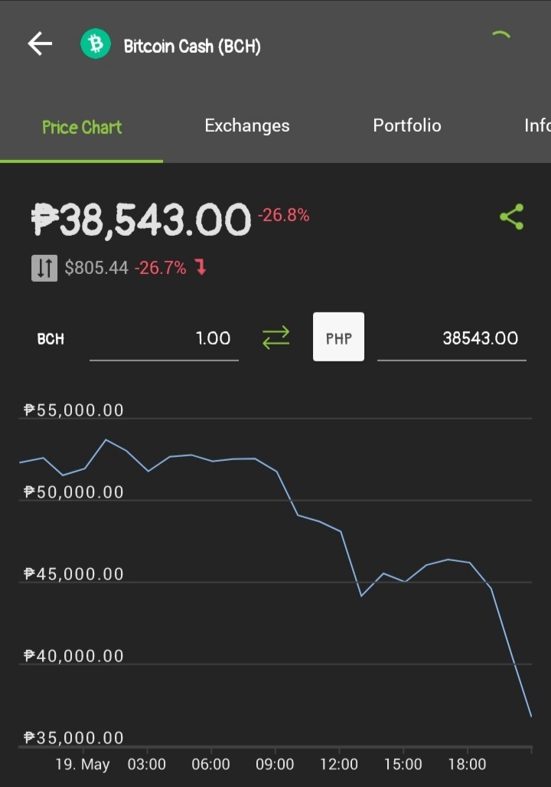Open the PHP currency selector

point(339,337)
